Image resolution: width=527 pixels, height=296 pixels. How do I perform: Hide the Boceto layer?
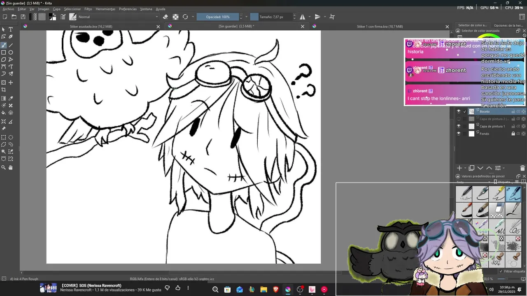coord(459,111)
